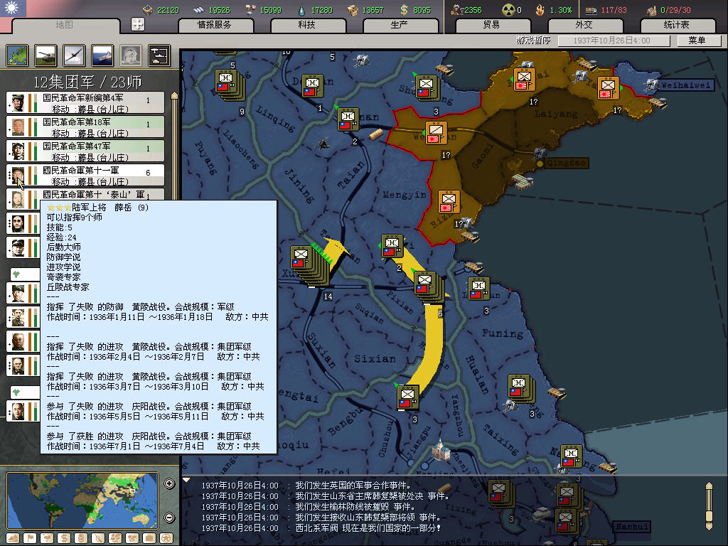Screen dimensions: 728x546
Task: Open the air units plane icon
Action: click(74, 55)
